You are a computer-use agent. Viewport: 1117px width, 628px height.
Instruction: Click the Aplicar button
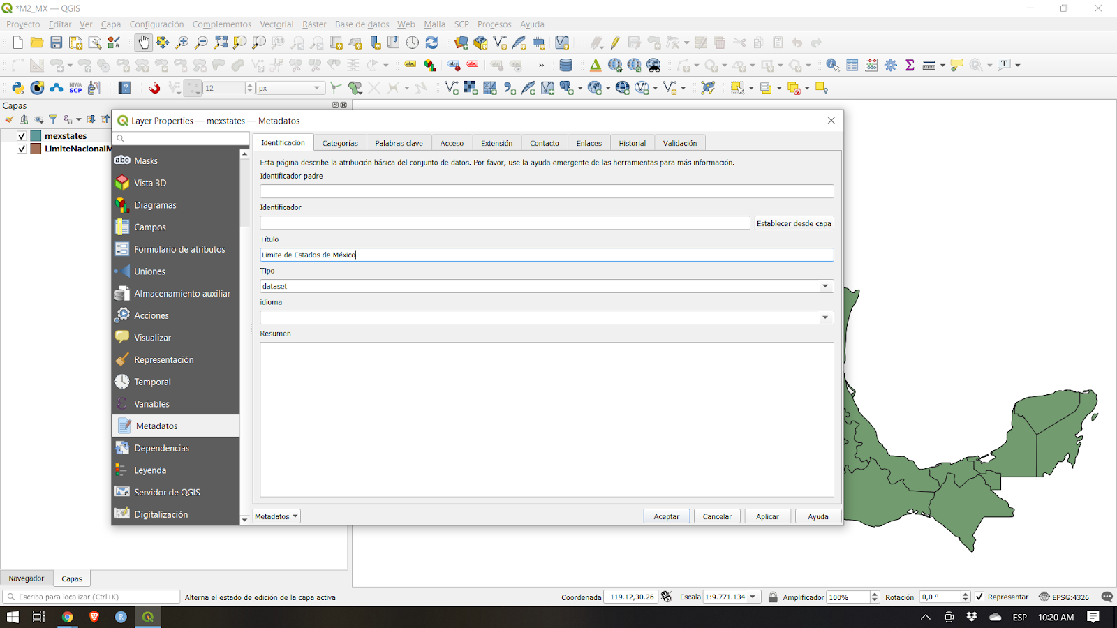click(767, 516)
